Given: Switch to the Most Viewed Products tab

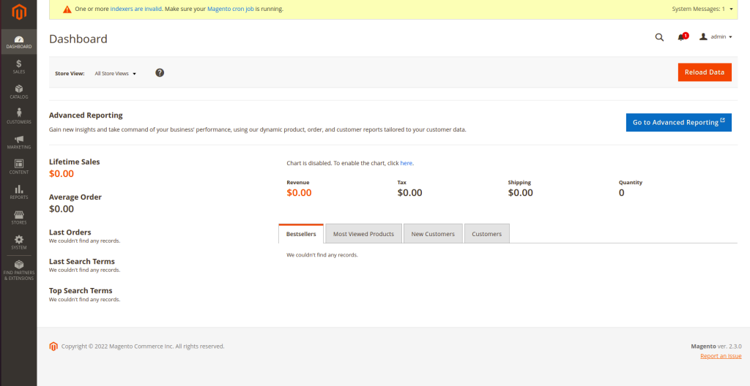Looking at the screenshot, I should tap(363, 234).
